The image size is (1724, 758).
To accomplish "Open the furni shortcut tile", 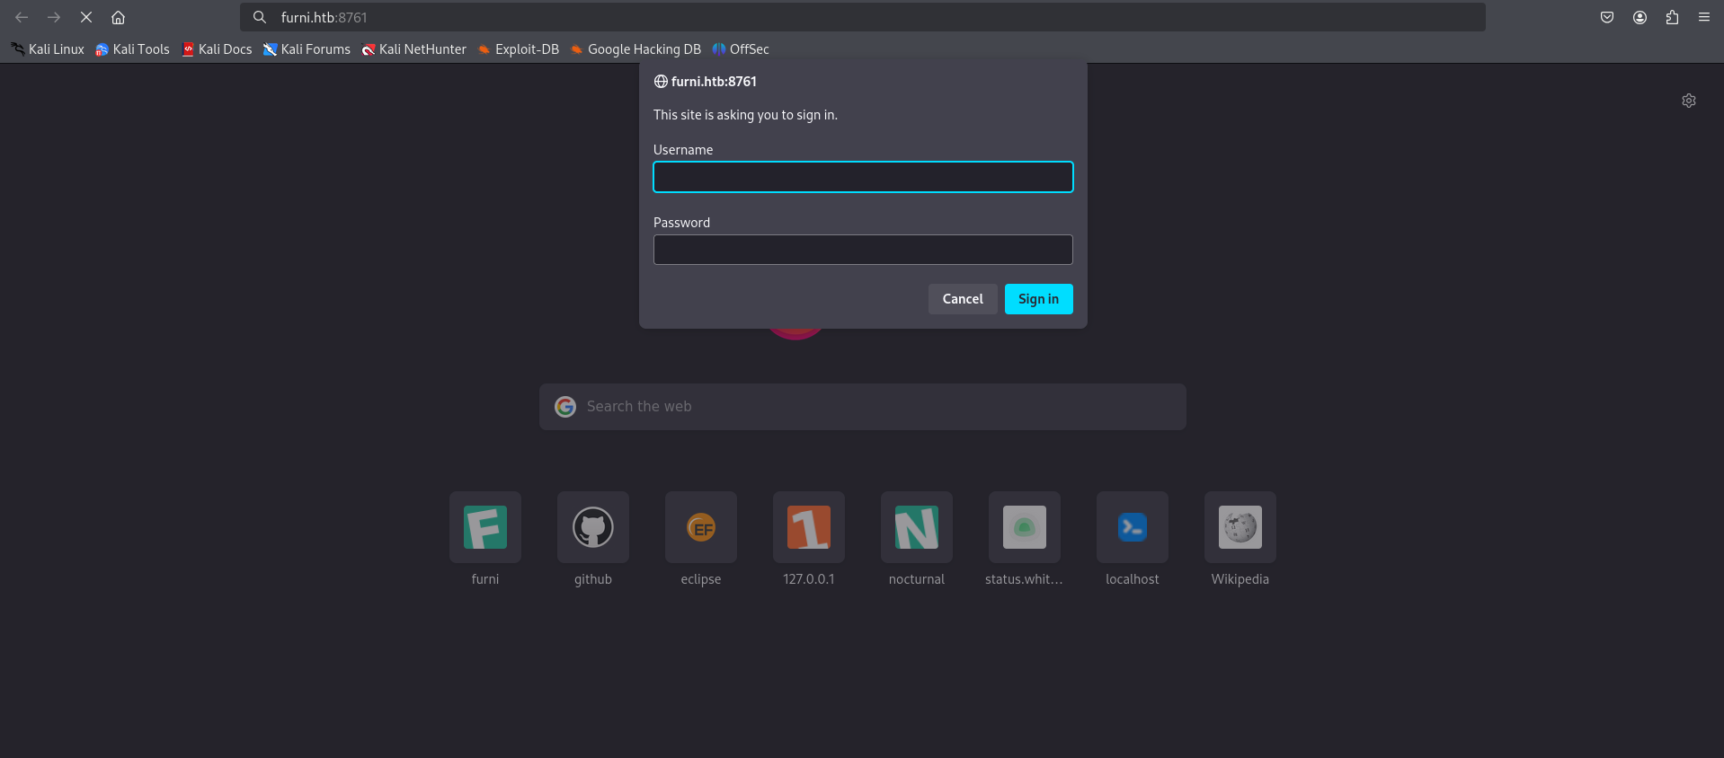I will pos(485,528).
